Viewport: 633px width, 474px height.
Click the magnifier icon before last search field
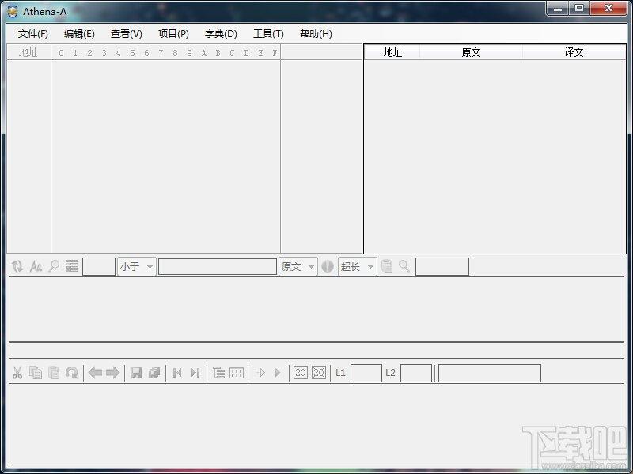coord(404,266)
